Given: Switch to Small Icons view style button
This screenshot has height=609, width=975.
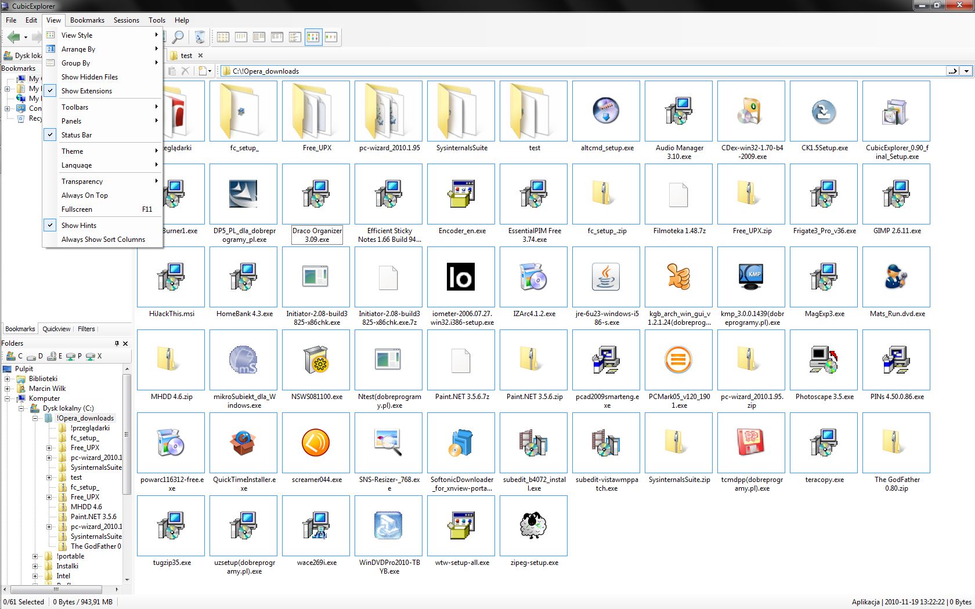Looking at the screenshot, I should point(241,37).
